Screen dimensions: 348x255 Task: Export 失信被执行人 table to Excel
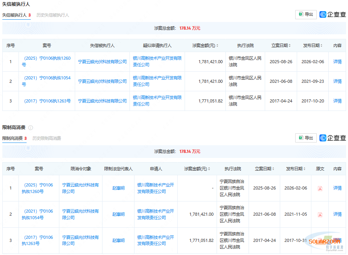point(306,15)
